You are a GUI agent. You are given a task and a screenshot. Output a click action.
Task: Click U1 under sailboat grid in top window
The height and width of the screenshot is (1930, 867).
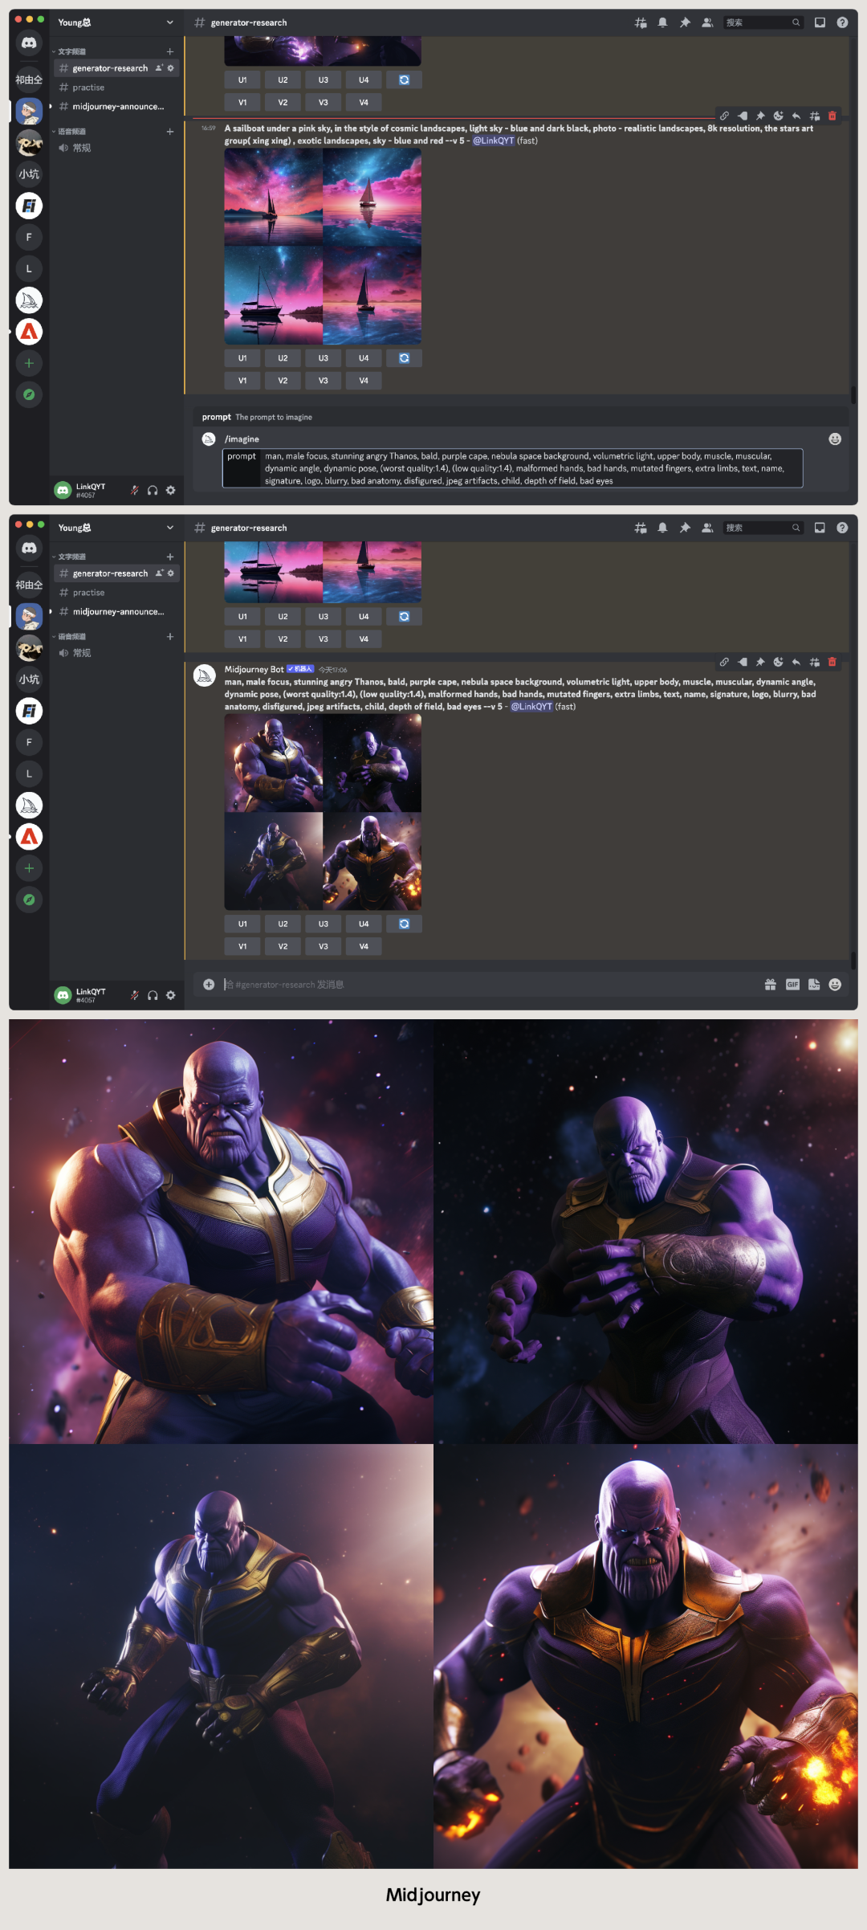[x=242, y=358]
